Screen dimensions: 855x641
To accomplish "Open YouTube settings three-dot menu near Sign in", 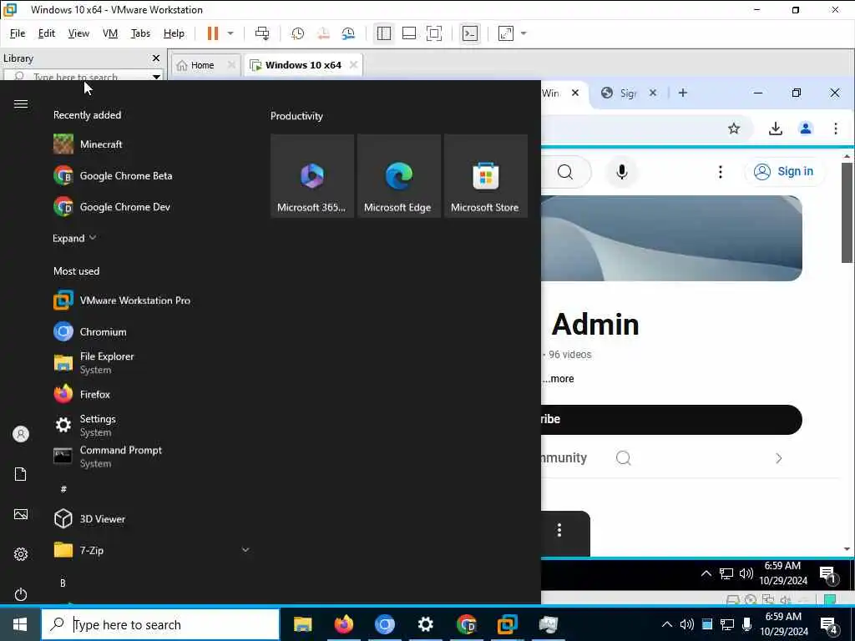I will (x=721, y=172).
